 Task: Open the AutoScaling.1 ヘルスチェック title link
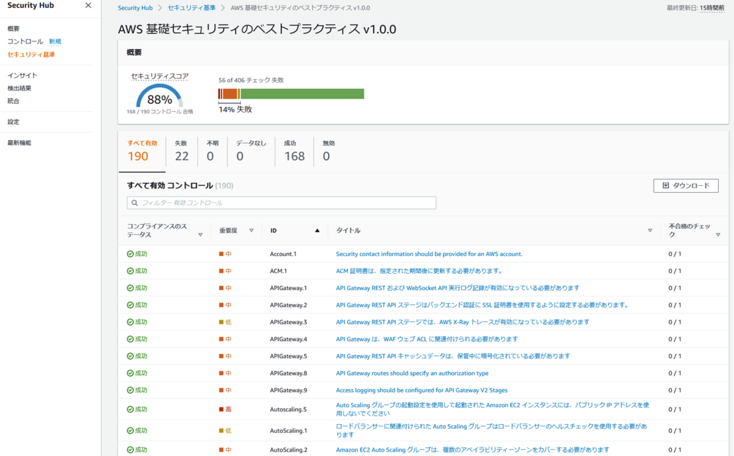click(x=492, y=430)
